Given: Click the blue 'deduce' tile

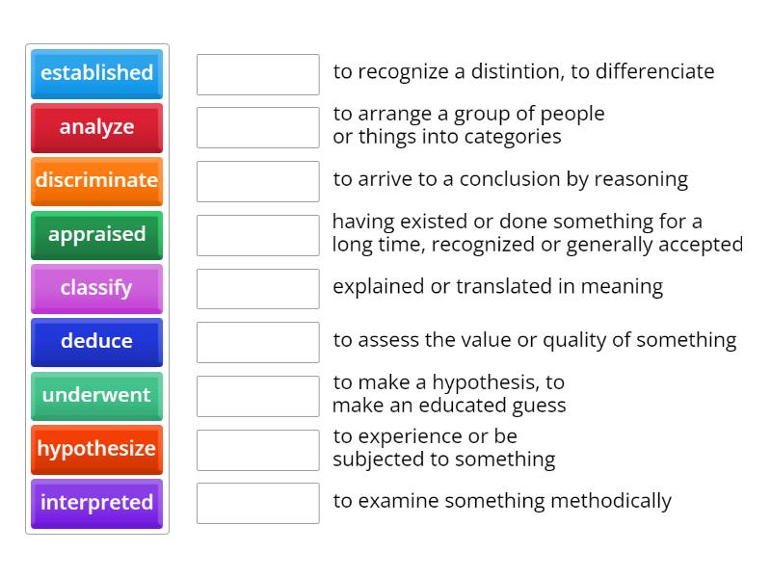Looking at the screenshot, I should tap(96, 341).
